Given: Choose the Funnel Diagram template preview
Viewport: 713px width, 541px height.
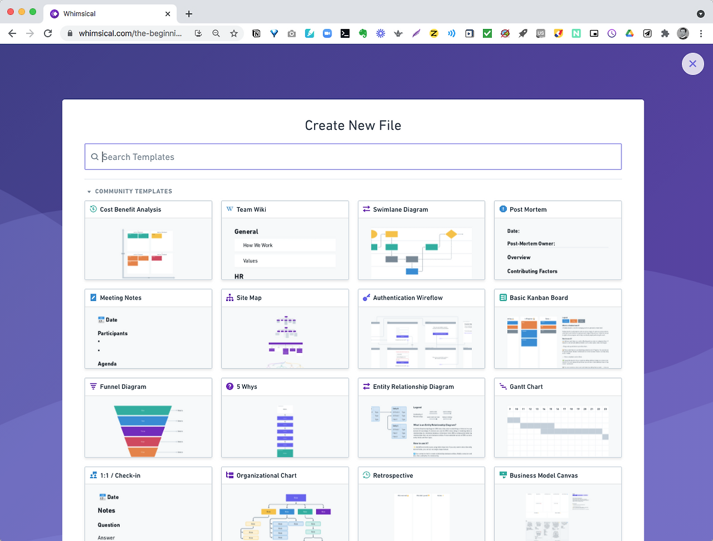Looking at the screenshot, I should pyautogui.click(x=148, y=426).
